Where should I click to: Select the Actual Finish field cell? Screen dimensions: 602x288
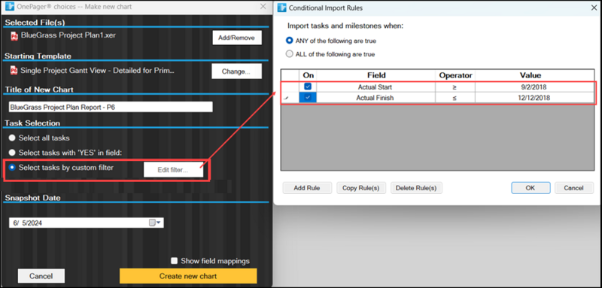[375, 98]
